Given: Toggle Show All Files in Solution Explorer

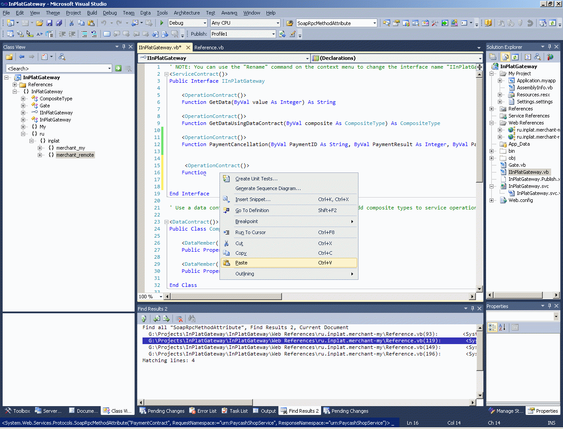Looking at the screenshot, I should pos(505,57).
